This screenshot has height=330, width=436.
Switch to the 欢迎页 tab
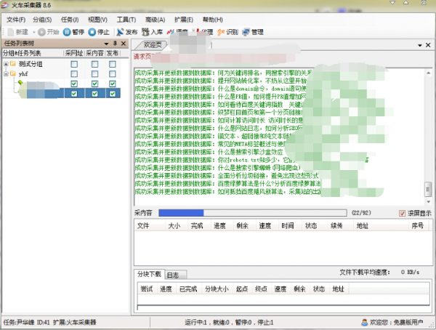(x=152, y=44)
